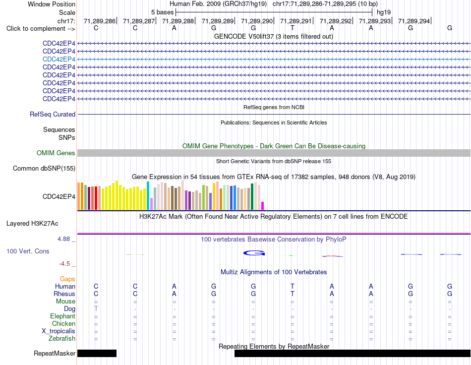Screen dimensions: 471x365
Task: Open the H3K27Ac Mark track title
Action: tap(274, 217)
